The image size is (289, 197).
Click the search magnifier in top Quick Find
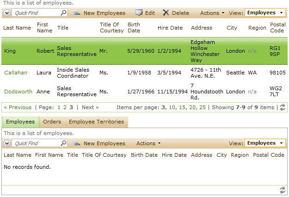coord(63,12)
